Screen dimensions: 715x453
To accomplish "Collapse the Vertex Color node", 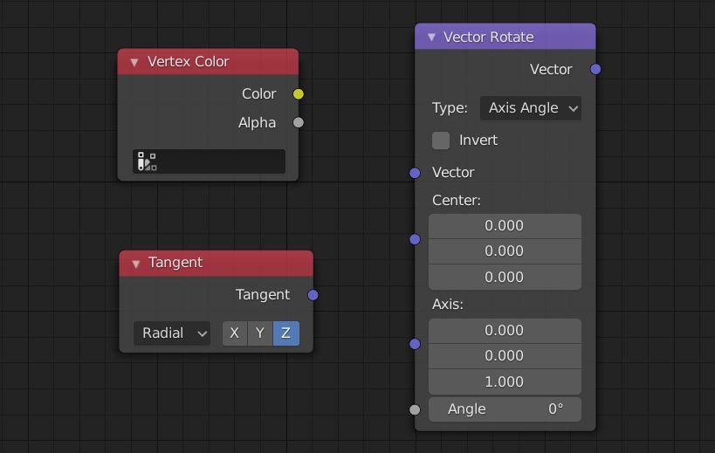I will click(134, 62).
